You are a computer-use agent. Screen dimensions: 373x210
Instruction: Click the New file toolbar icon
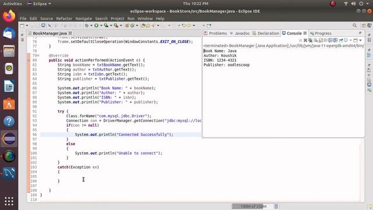coord(22,26)
